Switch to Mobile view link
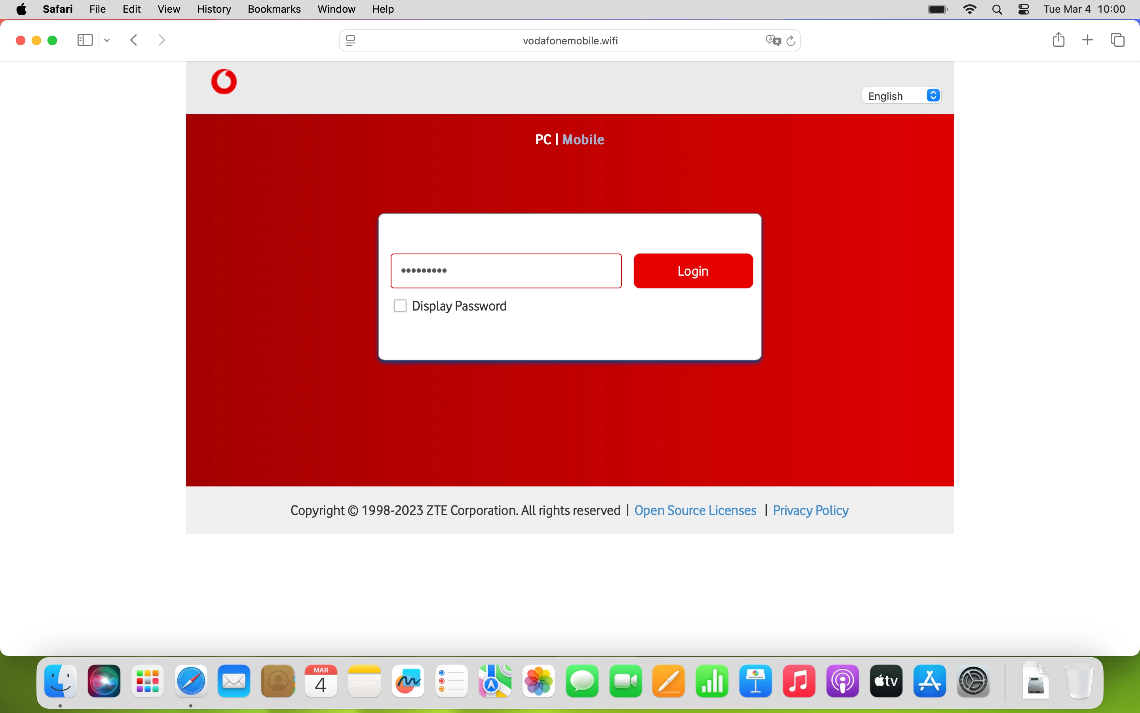The image size is (1140, 713). (x=583, y=139)
